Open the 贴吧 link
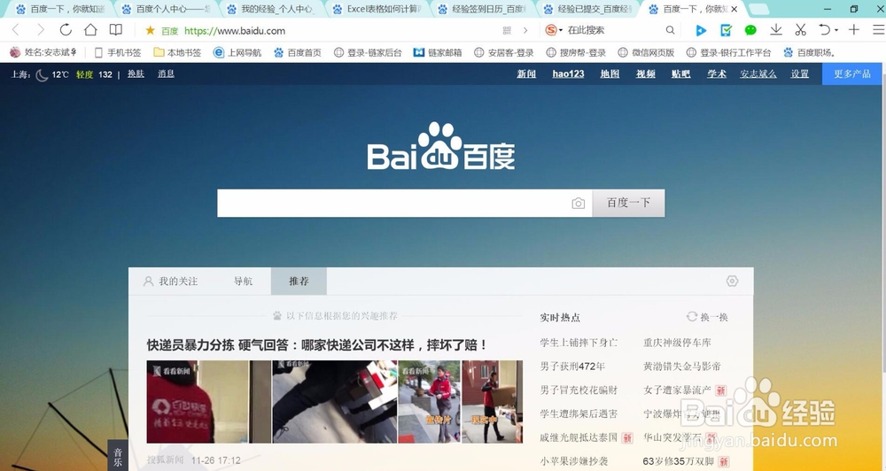 point(680,74)
